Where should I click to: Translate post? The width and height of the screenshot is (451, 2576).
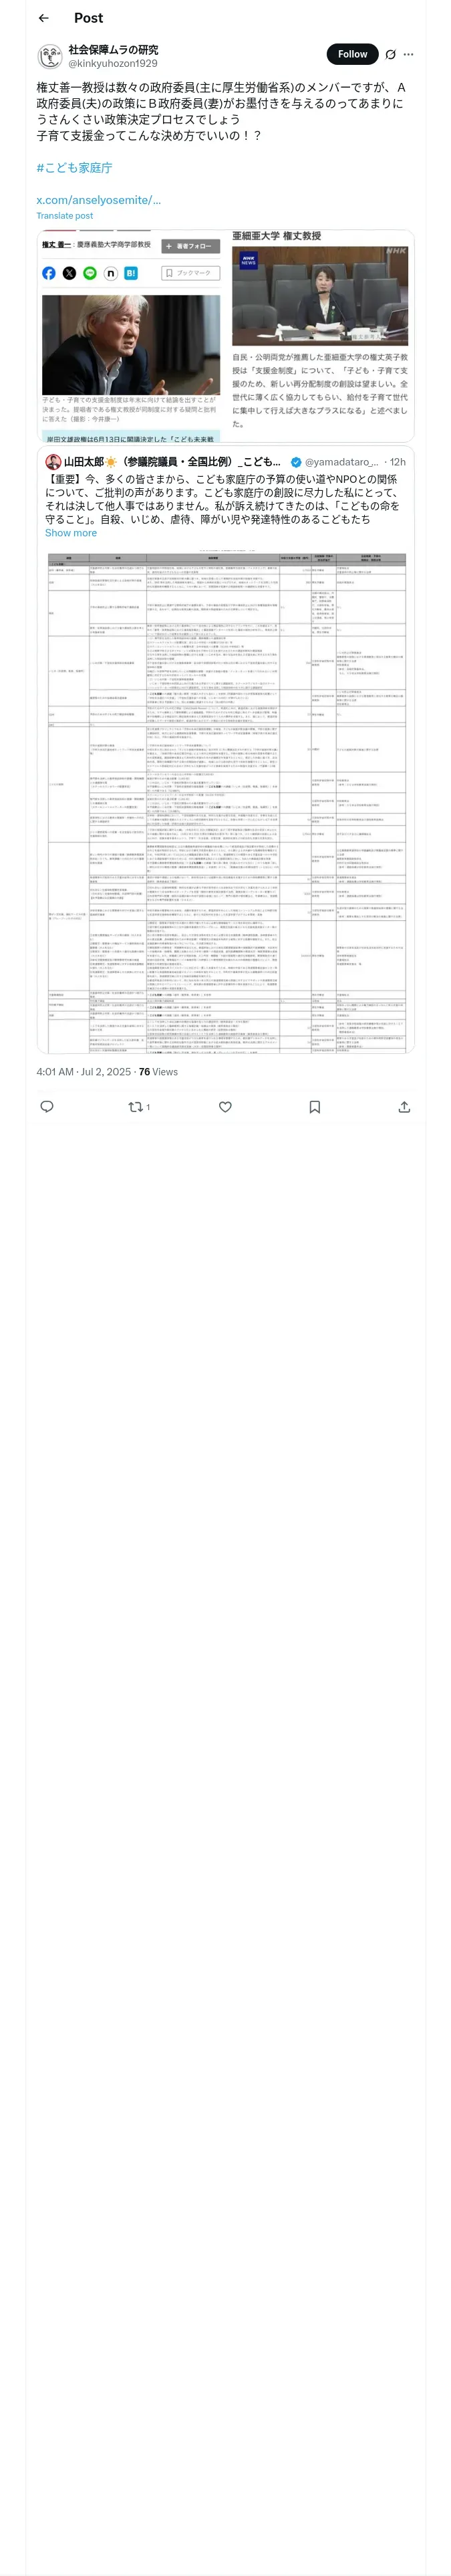pyautogui.click(x=65, y=216)
